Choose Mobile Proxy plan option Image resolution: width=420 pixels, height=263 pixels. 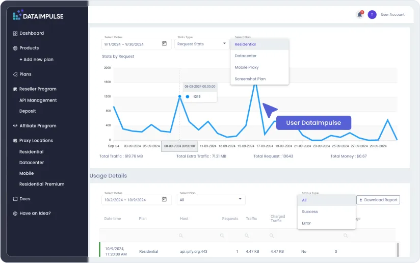(x=259, y=67)
